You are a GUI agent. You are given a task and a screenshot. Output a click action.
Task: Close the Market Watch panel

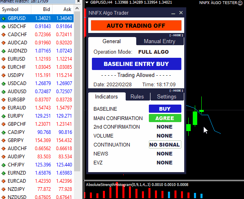coord(78,1)
